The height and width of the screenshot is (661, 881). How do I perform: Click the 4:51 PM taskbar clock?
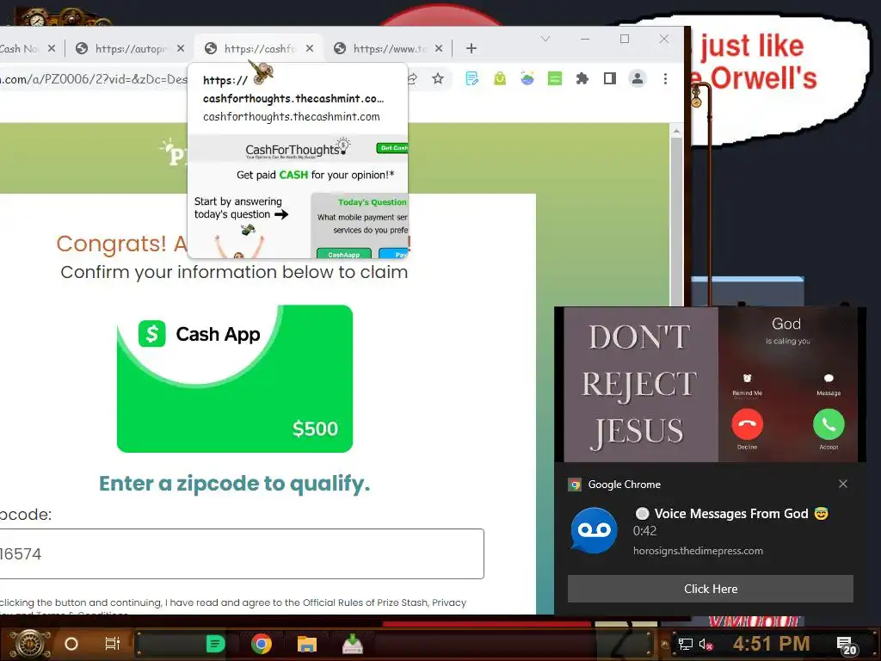tap(771, 644)
